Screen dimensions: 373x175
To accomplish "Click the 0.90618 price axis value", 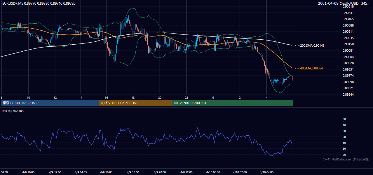I will pyautogui.click(x=348, y=6).
